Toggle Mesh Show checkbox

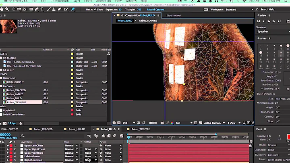95,9
